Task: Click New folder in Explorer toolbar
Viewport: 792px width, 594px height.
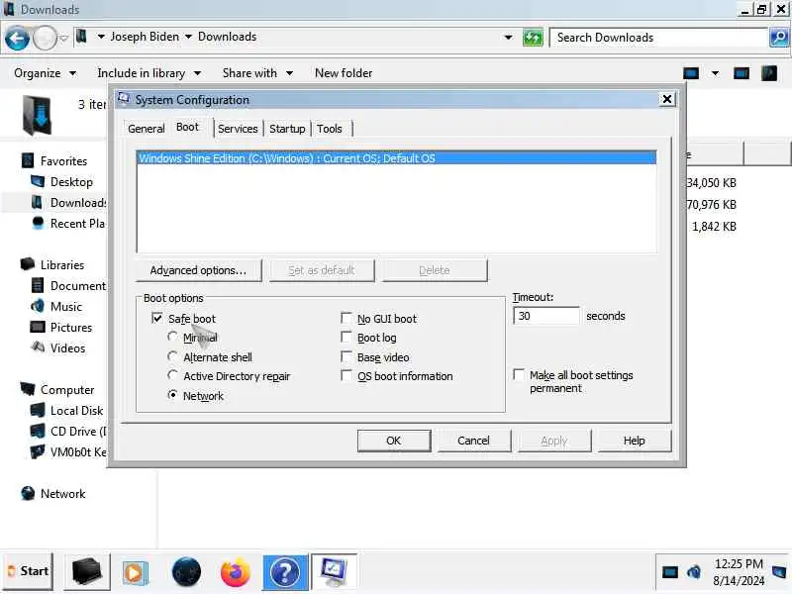Action: coord(344,73)
